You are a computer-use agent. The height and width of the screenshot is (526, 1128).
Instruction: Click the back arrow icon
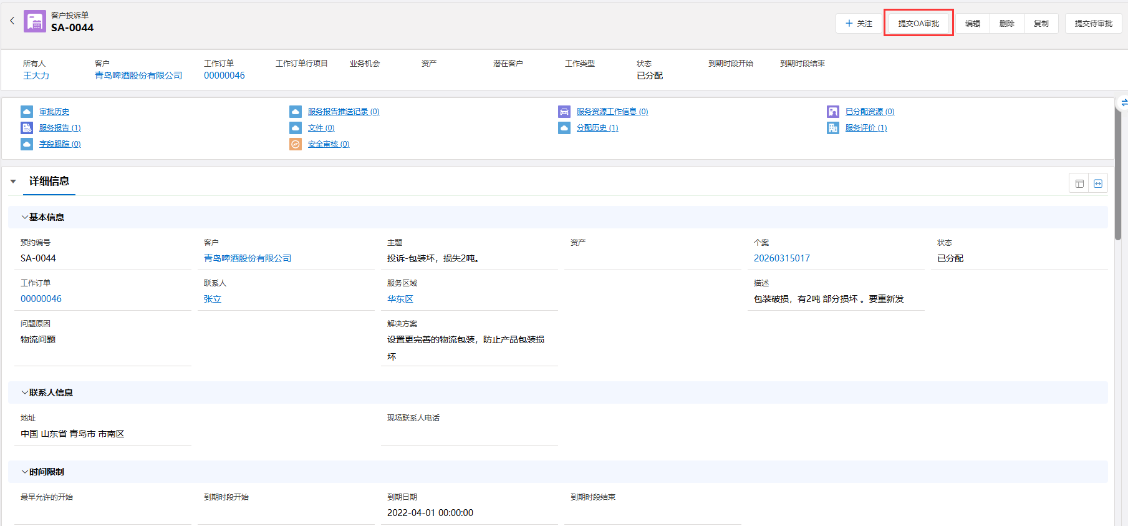point(12,21)
